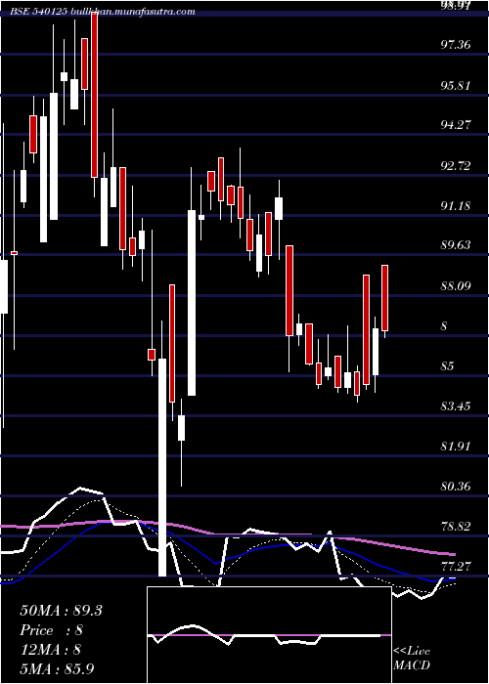Click the 80.36 price axis label
This screenshot has height=684, width=489.
(456, 487)
